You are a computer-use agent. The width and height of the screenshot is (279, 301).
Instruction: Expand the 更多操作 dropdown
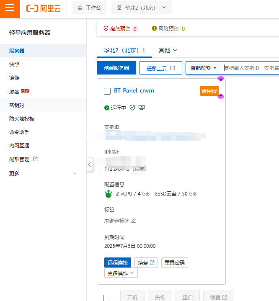(x=121, y=273)
